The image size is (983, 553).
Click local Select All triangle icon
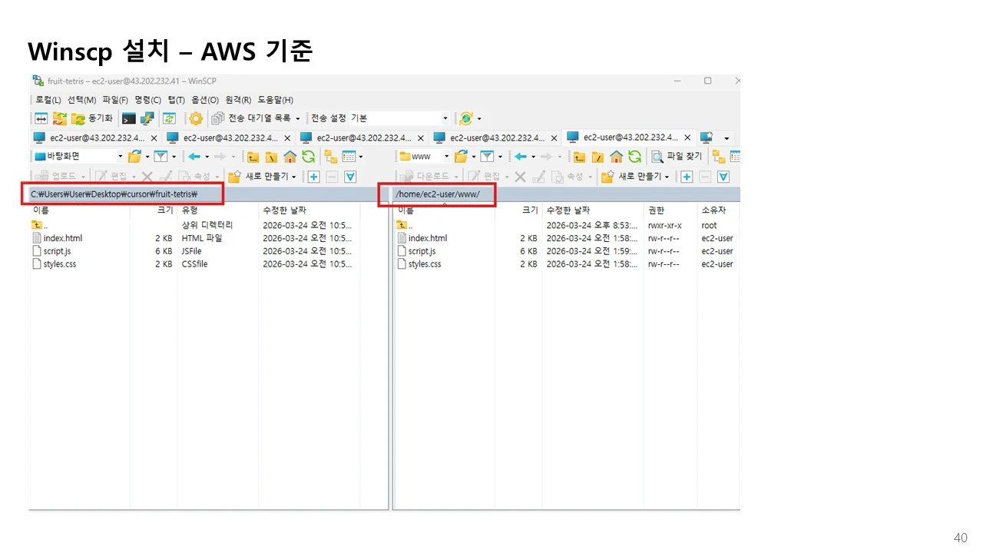pyautogui.click(x=350, y=177)
